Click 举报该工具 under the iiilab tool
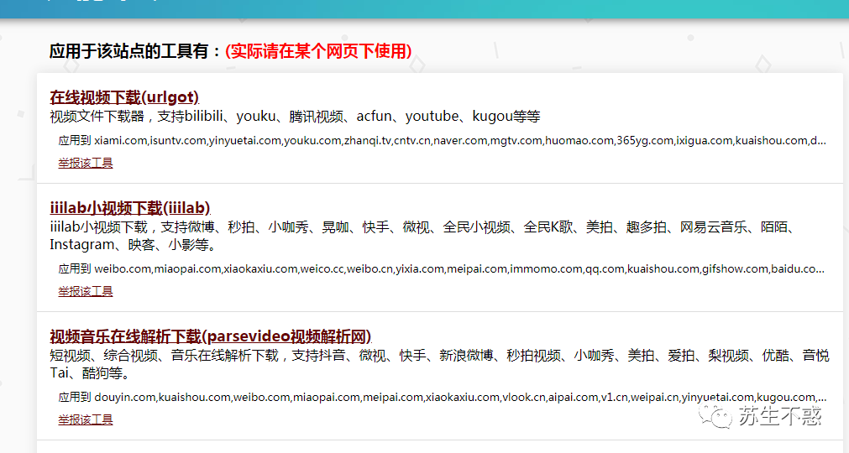This screenshot has width=849, height=453. pos(86,291)
